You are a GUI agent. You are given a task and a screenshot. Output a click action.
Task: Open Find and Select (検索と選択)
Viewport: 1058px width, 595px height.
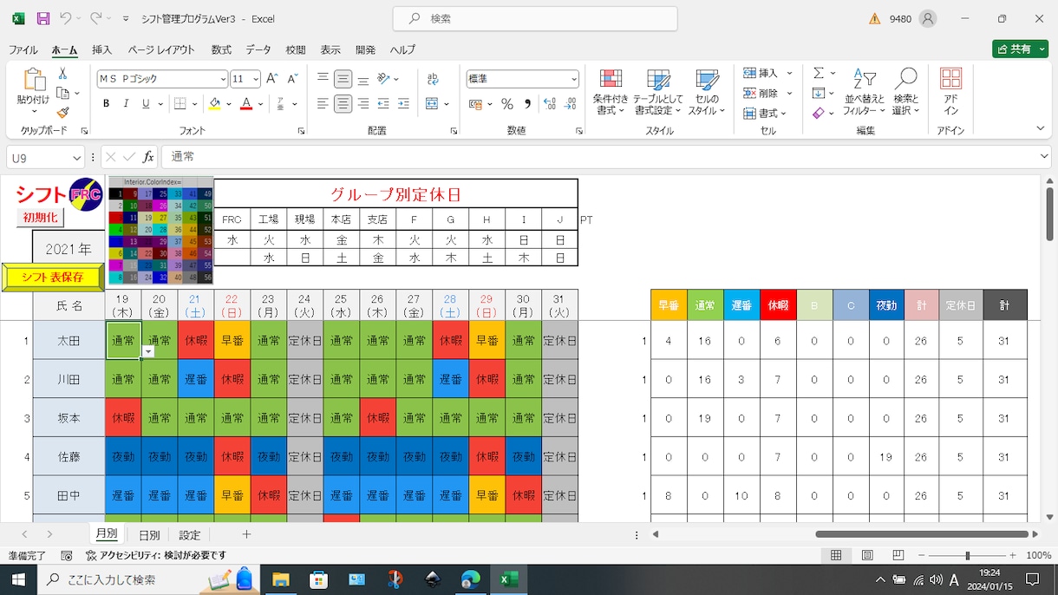click(x=905, y=94)
